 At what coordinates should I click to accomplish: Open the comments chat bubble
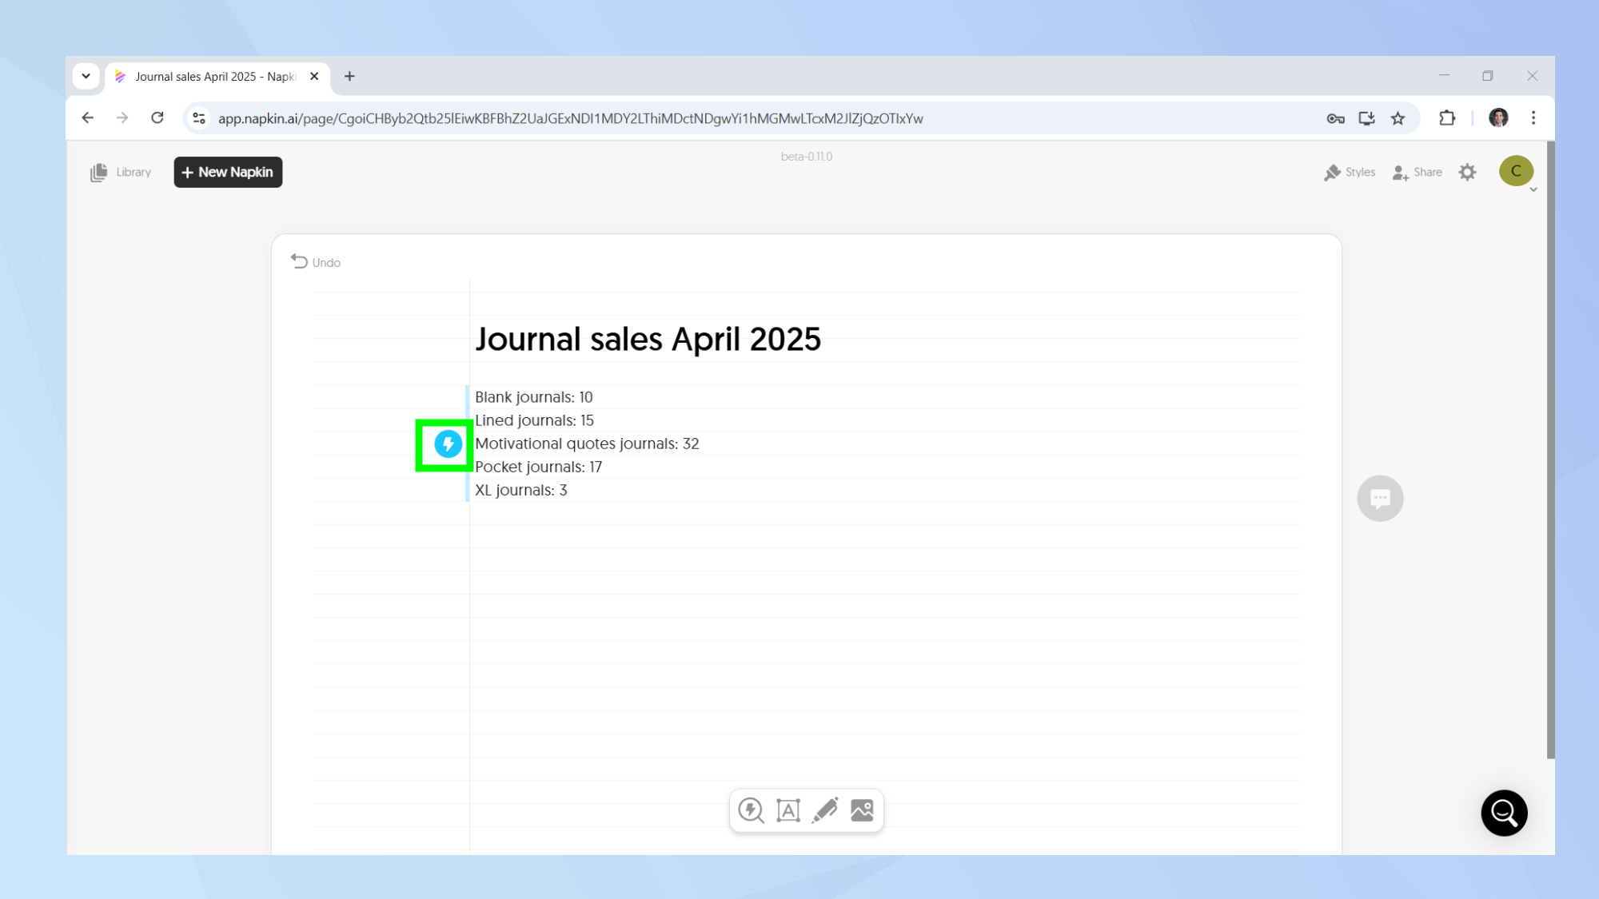(x=1380, y=499)
